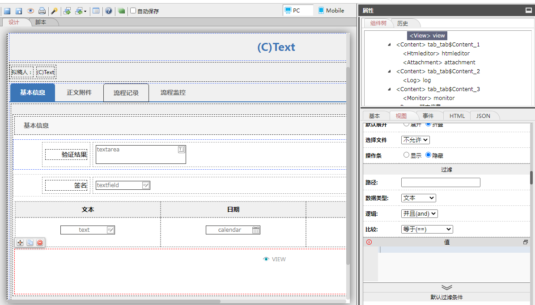This screenshot has width=535, height=305.
Task: Click the red delete component icon
Action: tap(40, 242)
